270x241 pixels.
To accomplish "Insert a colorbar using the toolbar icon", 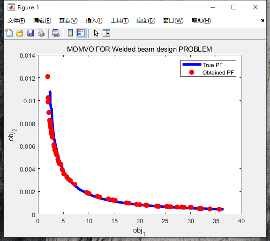I will (x=70, y=33).
